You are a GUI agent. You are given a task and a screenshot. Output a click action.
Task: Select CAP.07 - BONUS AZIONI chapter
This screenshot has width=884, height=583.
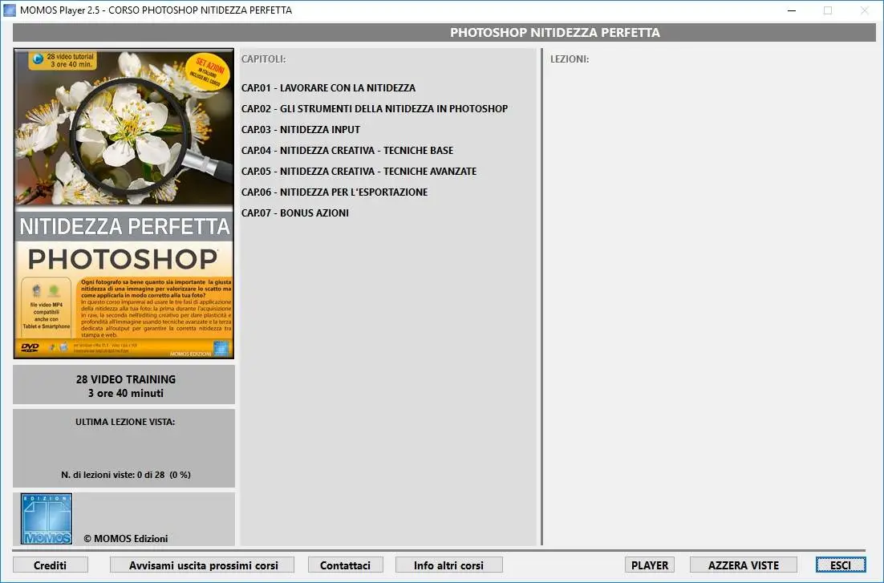tap(295, 213)
